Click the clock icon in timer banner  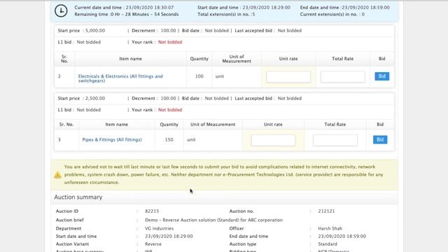coord(61,11)
